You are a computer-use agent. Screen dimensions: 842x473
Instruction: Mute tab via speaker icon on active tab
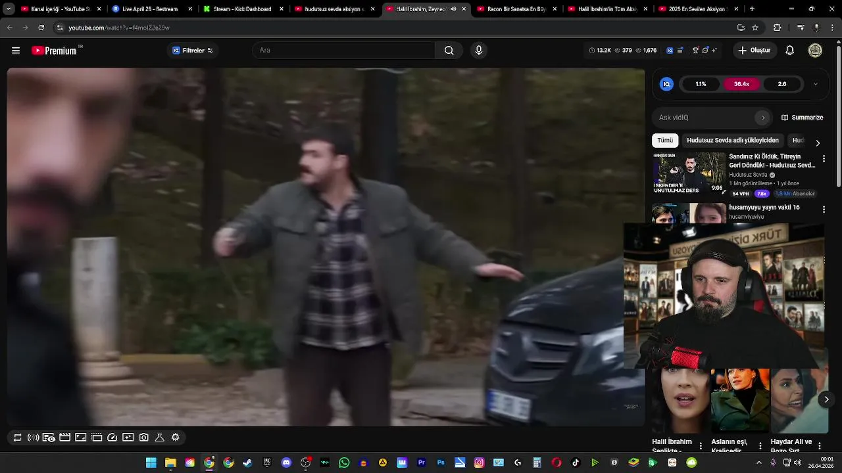pos(453,9)
